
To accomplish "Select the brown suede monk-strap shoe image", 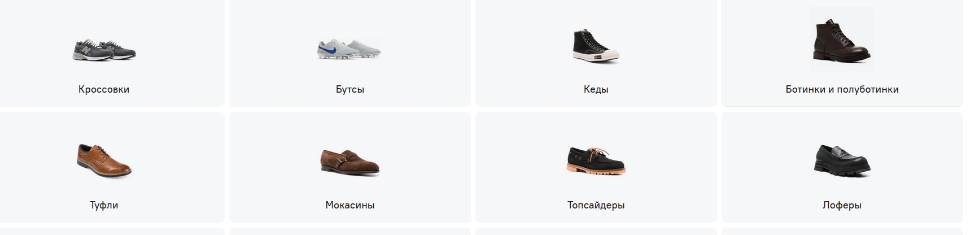I will point(350,162).
